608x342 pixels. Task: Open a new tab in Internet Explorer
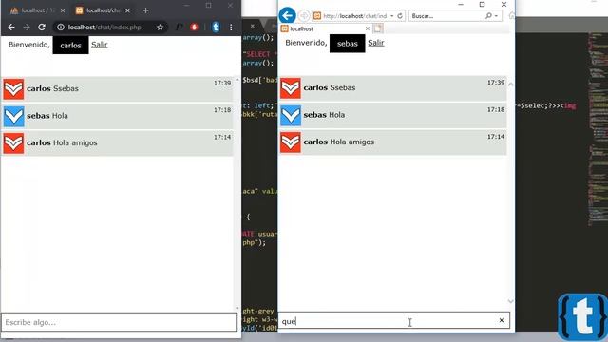point(378,28)
